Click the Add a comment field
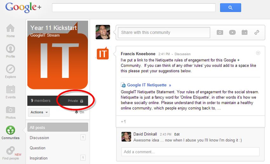Image resolution: width=270 pixels, height=164 pixels. pyautogui.click(x=191, y=152)
